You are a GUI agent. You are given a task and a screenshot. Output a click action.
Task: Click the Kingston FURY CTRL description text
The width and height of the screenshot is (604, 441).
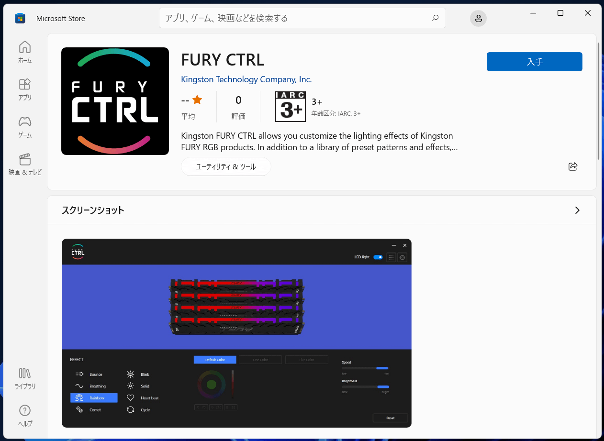pos(319,142)
